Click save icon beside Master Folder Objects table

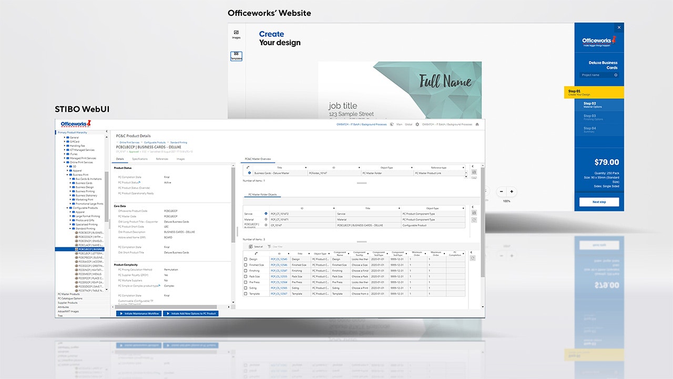coord(474,213)
